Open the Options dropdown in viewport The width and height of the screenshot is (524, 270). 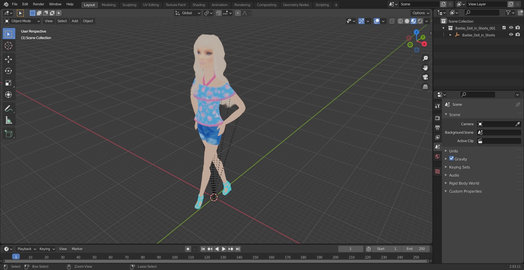click(421, 13)
